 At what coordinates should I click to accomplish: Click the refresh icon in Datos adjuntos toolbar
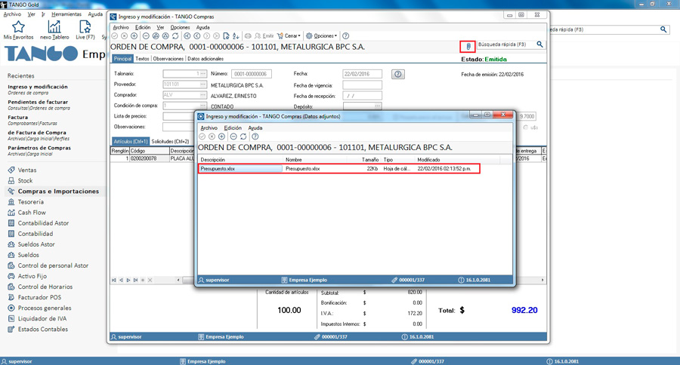pos(243,136)
